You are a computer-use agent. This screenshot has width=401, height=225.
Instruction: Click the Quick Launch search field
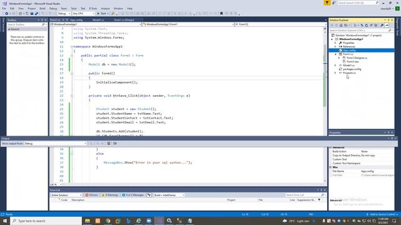click(358, 2)
